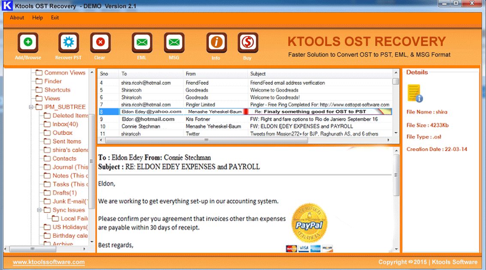This screenshot has height=270, width=486.
Task: Sort by the Sno column header
Action: [109, 74]
